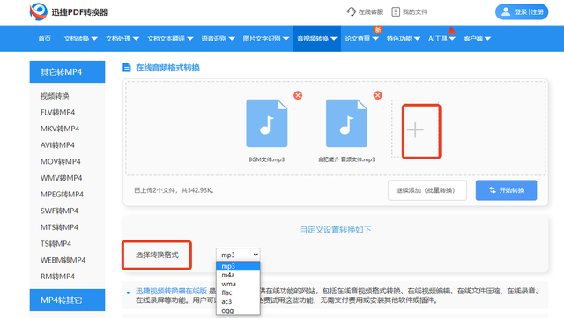Click the 迅捷PDF转换器 logo icon
Screen dimensions: 564x318
tap(39, 11)
